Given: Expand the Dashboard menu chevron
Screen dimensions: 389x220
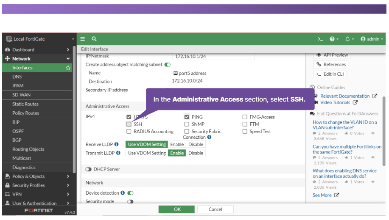Looking at the screenshot, I should pos(68,50).
